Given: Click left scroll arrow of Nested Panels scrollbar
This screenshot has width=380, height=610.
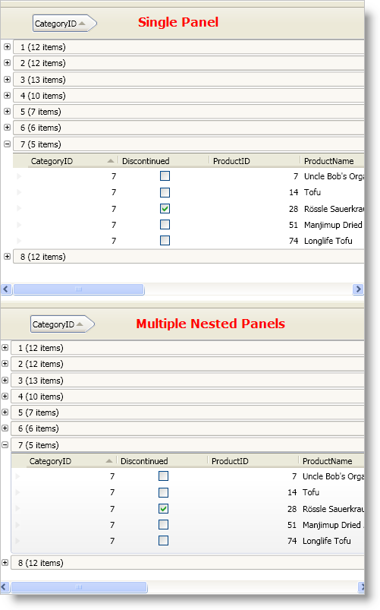Looking at the screenshot, I should [5, 586].
